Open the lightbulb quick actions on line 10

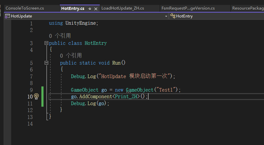(x=36, y=97)
